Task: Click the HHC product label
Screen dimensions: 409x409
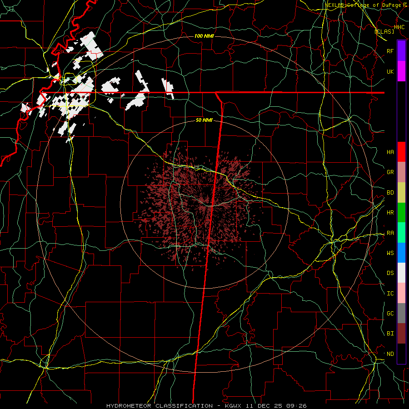Action: [399, 27]
